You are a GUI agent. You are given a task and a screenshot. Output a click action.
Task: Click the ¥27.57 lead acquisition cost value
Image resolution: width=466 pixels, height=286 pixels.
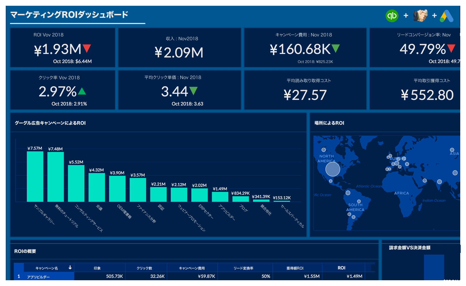click(305, 95)
